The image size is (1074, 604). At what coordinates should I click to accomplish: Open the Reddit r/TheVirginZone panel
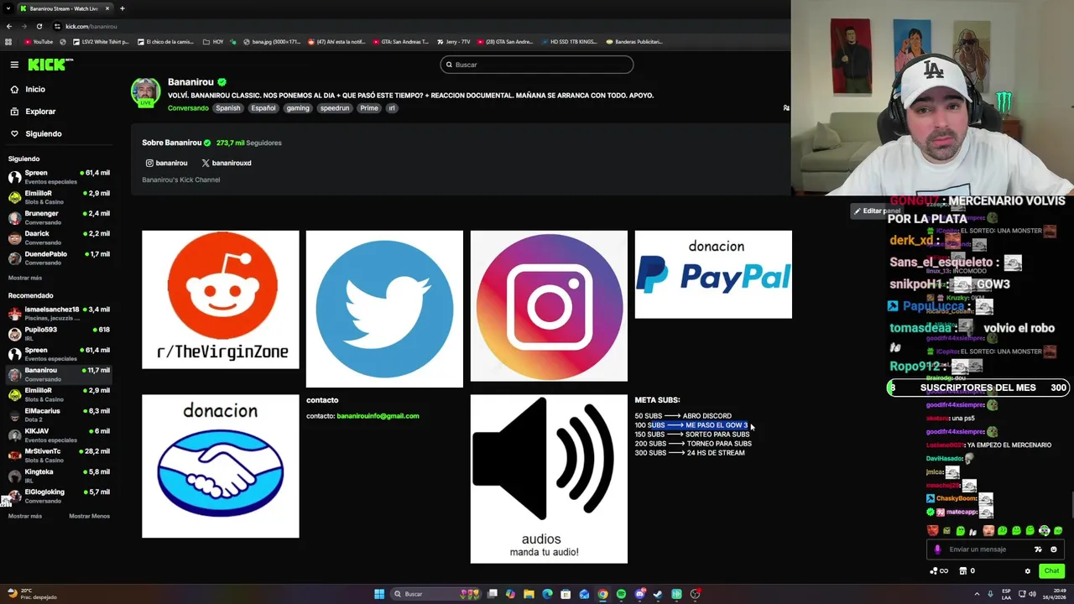point(221,299)
